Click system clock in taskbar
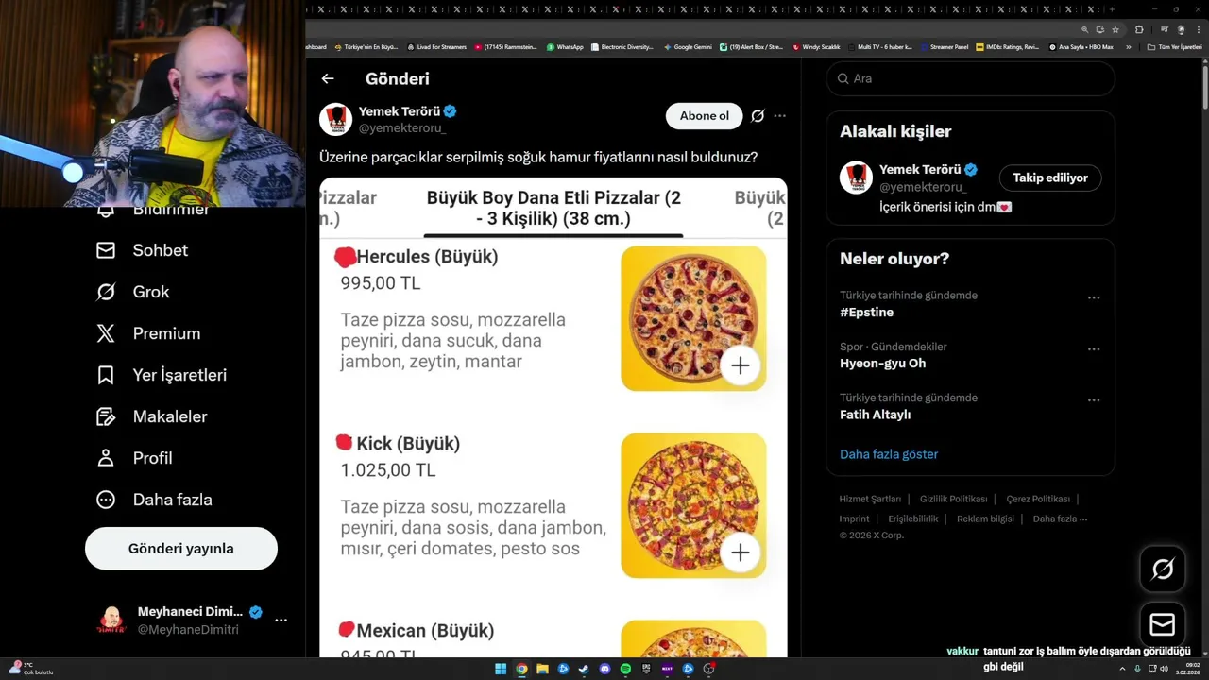 point(1187,670)
